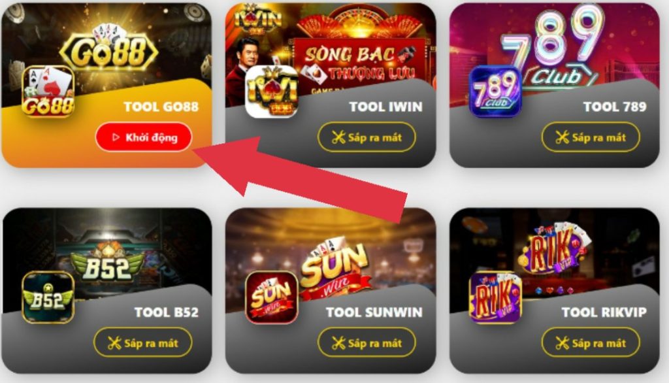669x383 pixels.
Task: Click Sắp ra mắt under TOOL SUNWIN
Action: (367, 342)
